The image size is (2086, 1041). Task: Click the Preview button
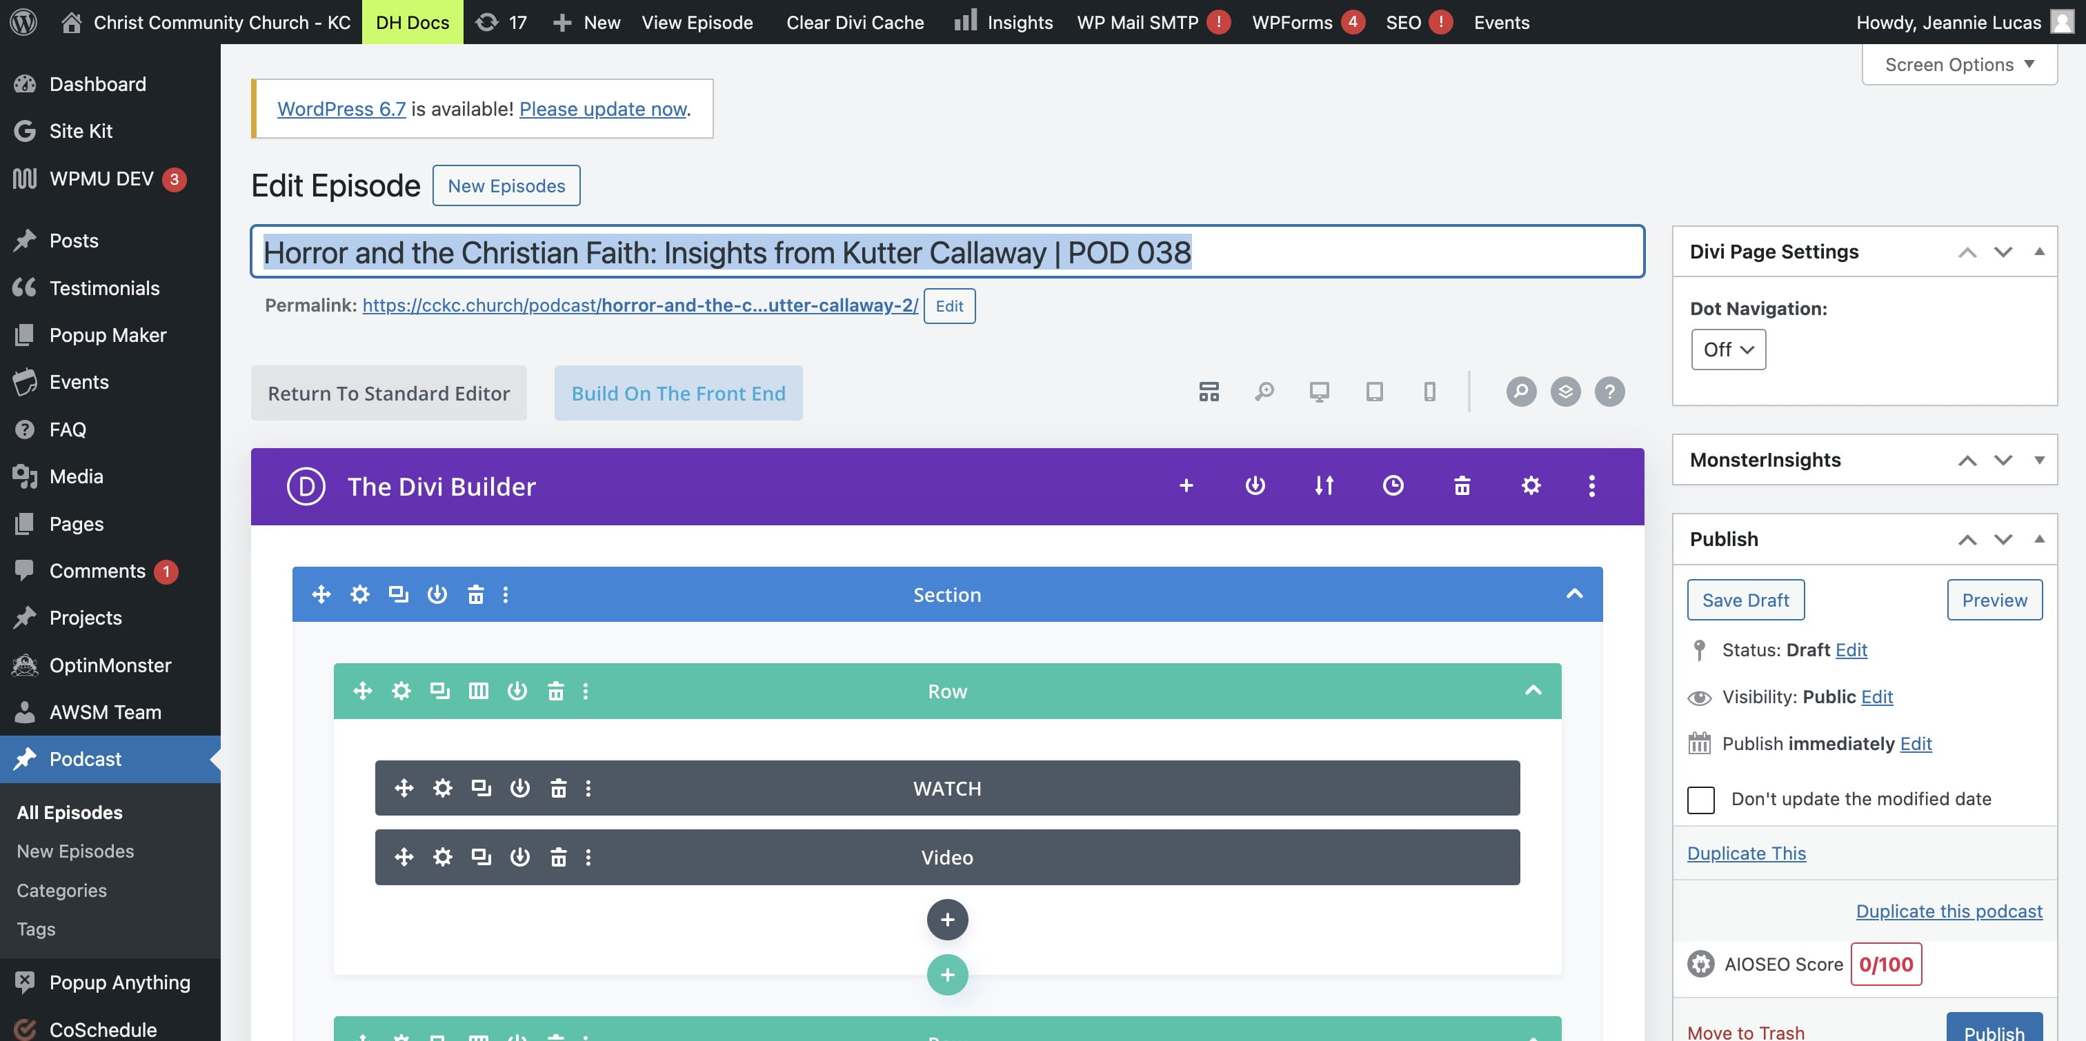[1994, 600]
